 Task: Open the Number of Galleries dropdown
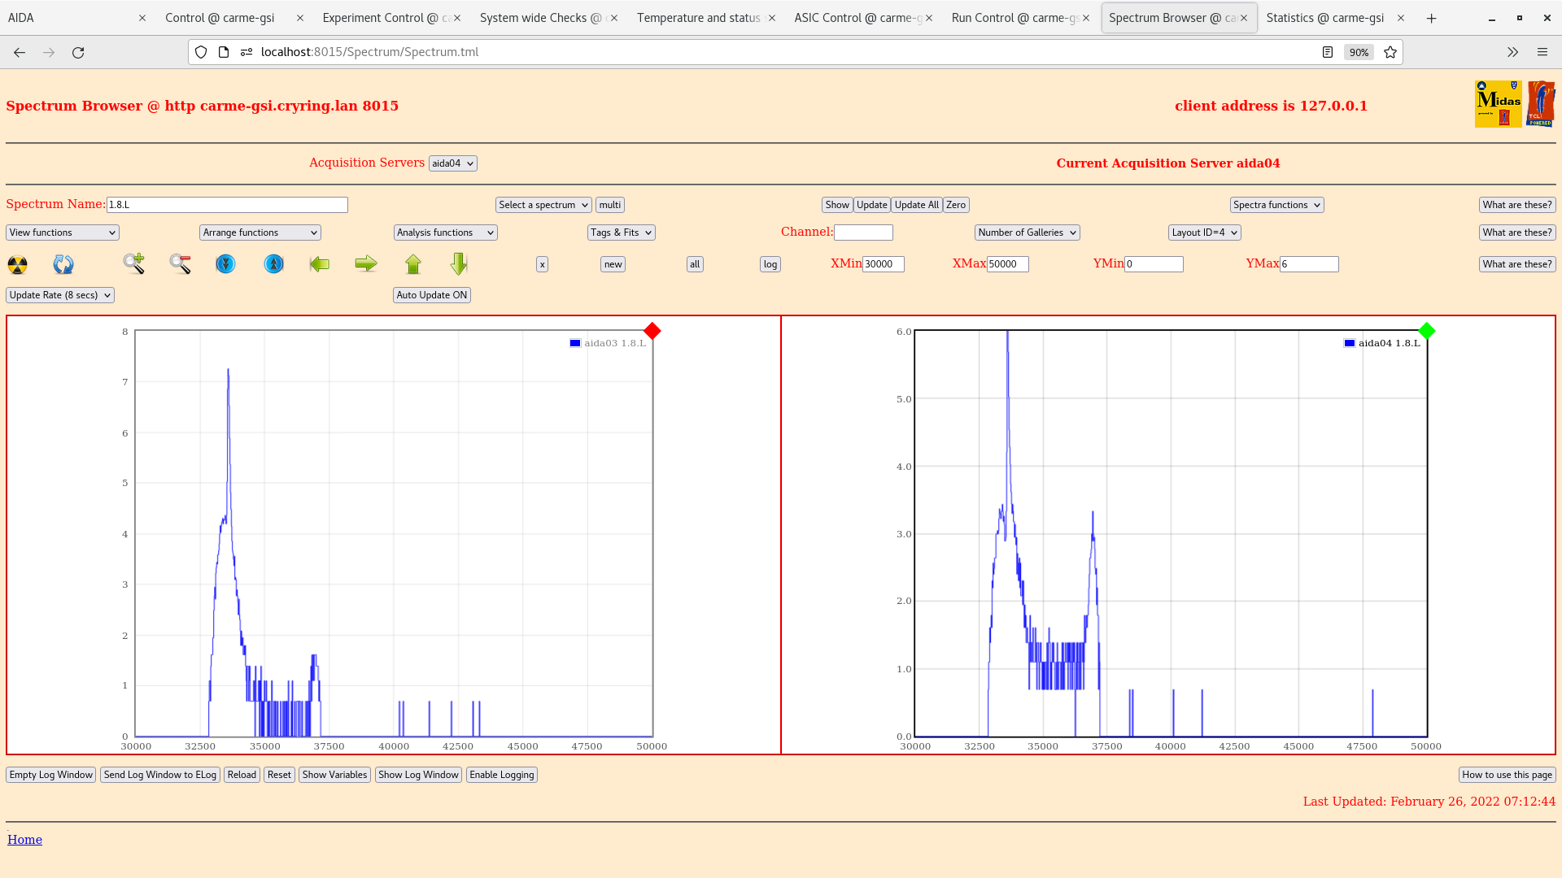coord(1028,233)
